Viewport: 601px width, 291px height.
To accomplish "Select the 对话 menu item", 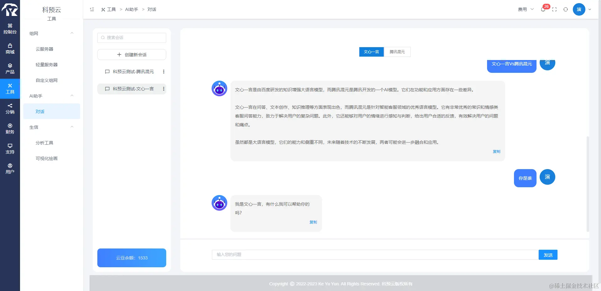I will pos(52,111).
